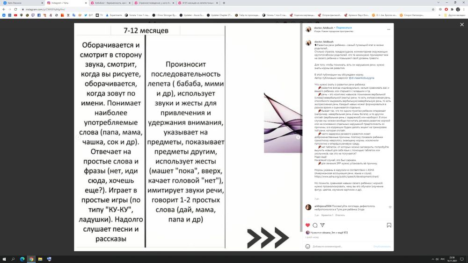Open the @dr.vlasenkobusygina mention link

[x=361, y=78]
